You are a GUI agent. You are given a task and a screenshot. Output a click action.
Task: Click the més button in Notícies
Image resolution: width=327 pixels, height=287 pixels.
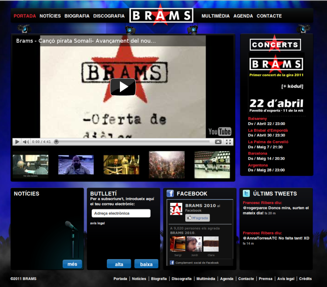[x=72, y=264]
